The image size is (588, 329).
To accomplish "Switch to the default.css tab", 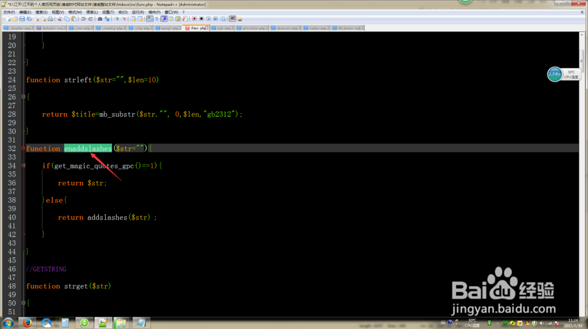I will 51,28.
